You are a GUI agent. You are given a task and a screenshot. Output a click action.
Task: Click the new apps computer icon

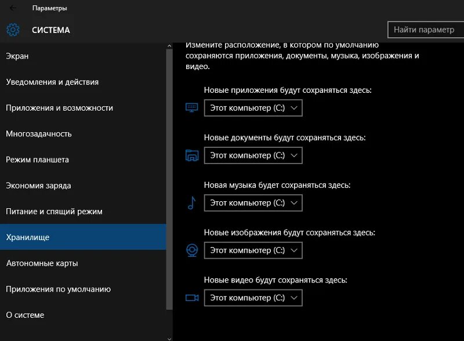coord(191,108)
